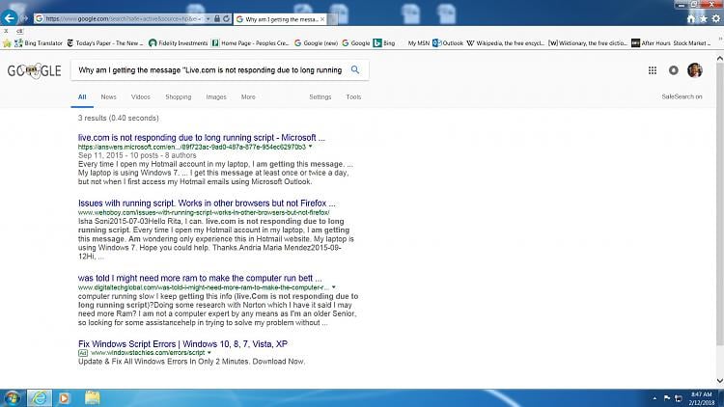Click inside the Google search box
This screenshot has height=407, width=724.
pos(210,70)
